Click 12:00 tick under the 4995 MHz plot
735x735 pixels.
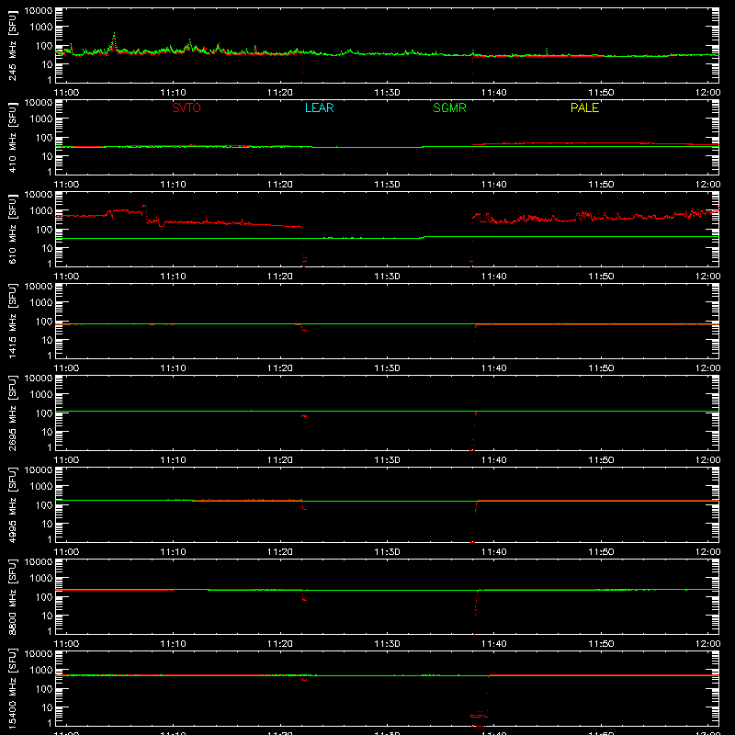click(x=707, y=552)
